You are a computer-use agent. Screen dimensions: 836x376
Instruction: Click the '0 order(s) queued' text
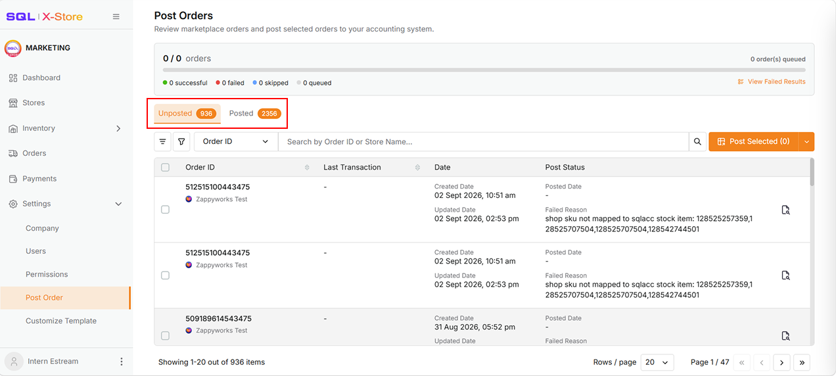click(x=778, y=59)
